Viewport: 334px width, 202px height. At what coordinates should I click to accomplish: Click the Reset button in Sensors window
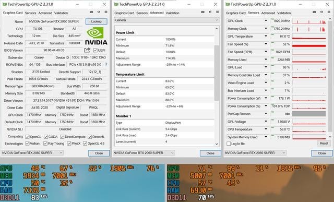coord(324,143)
